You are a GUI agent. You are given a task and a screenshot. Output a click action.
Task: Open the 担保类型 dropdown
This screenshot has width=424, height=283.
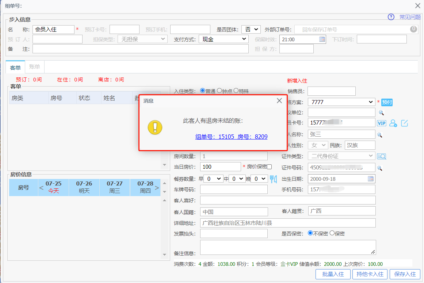pos(142,39)
